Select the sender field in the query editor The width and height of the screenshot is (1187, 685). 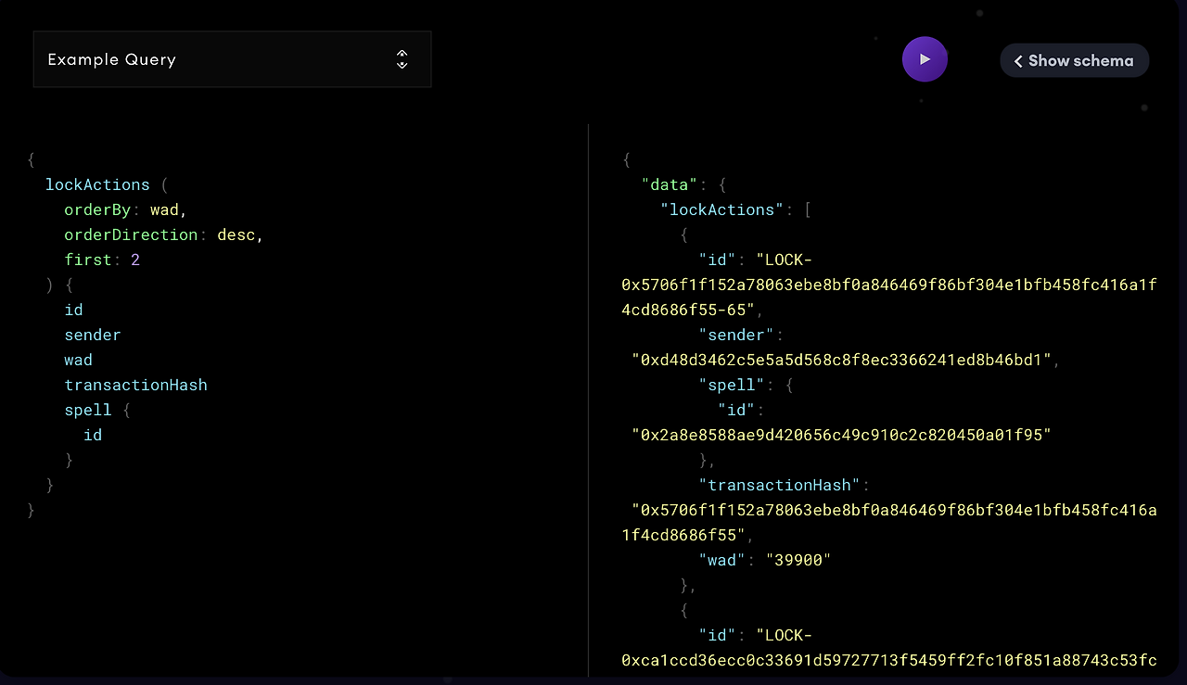coord(93,335)
